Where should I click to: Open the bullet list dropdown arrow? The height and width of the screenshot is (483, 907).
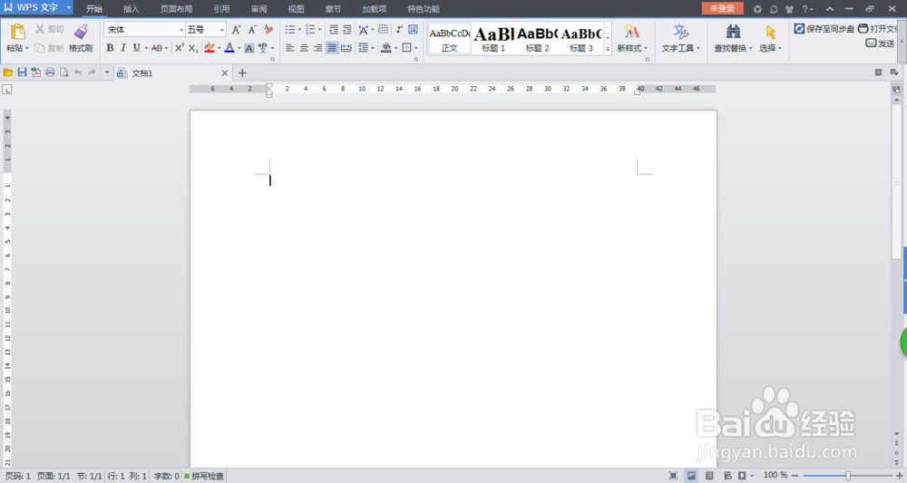pyautogui.click(x=299, y=30)
